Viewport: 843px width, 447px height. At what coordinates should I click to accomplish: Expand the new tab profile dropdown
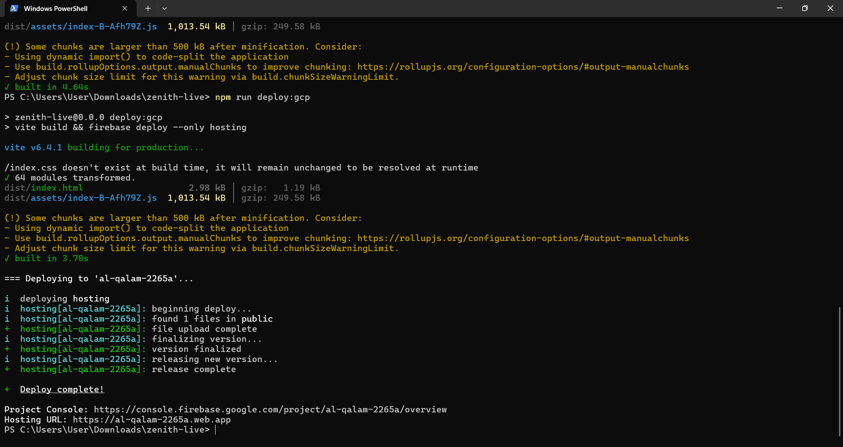click(164, 8)
